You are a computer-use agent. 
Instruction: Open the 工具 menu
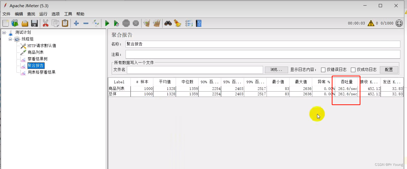point(68,14)
